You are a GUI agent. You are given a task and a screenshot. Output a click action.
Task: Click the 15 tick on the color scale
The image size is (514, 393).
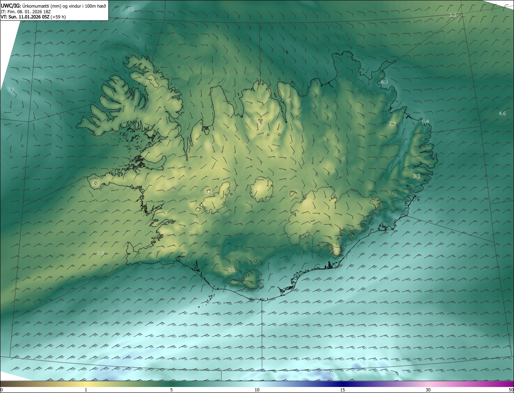(x=343, y=390)
